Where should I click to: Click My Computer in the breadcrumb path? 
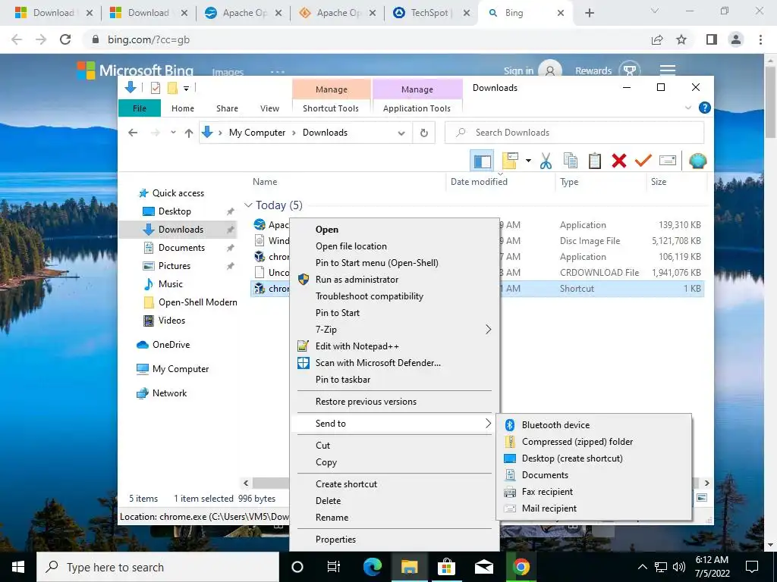(x=257, y=133)
